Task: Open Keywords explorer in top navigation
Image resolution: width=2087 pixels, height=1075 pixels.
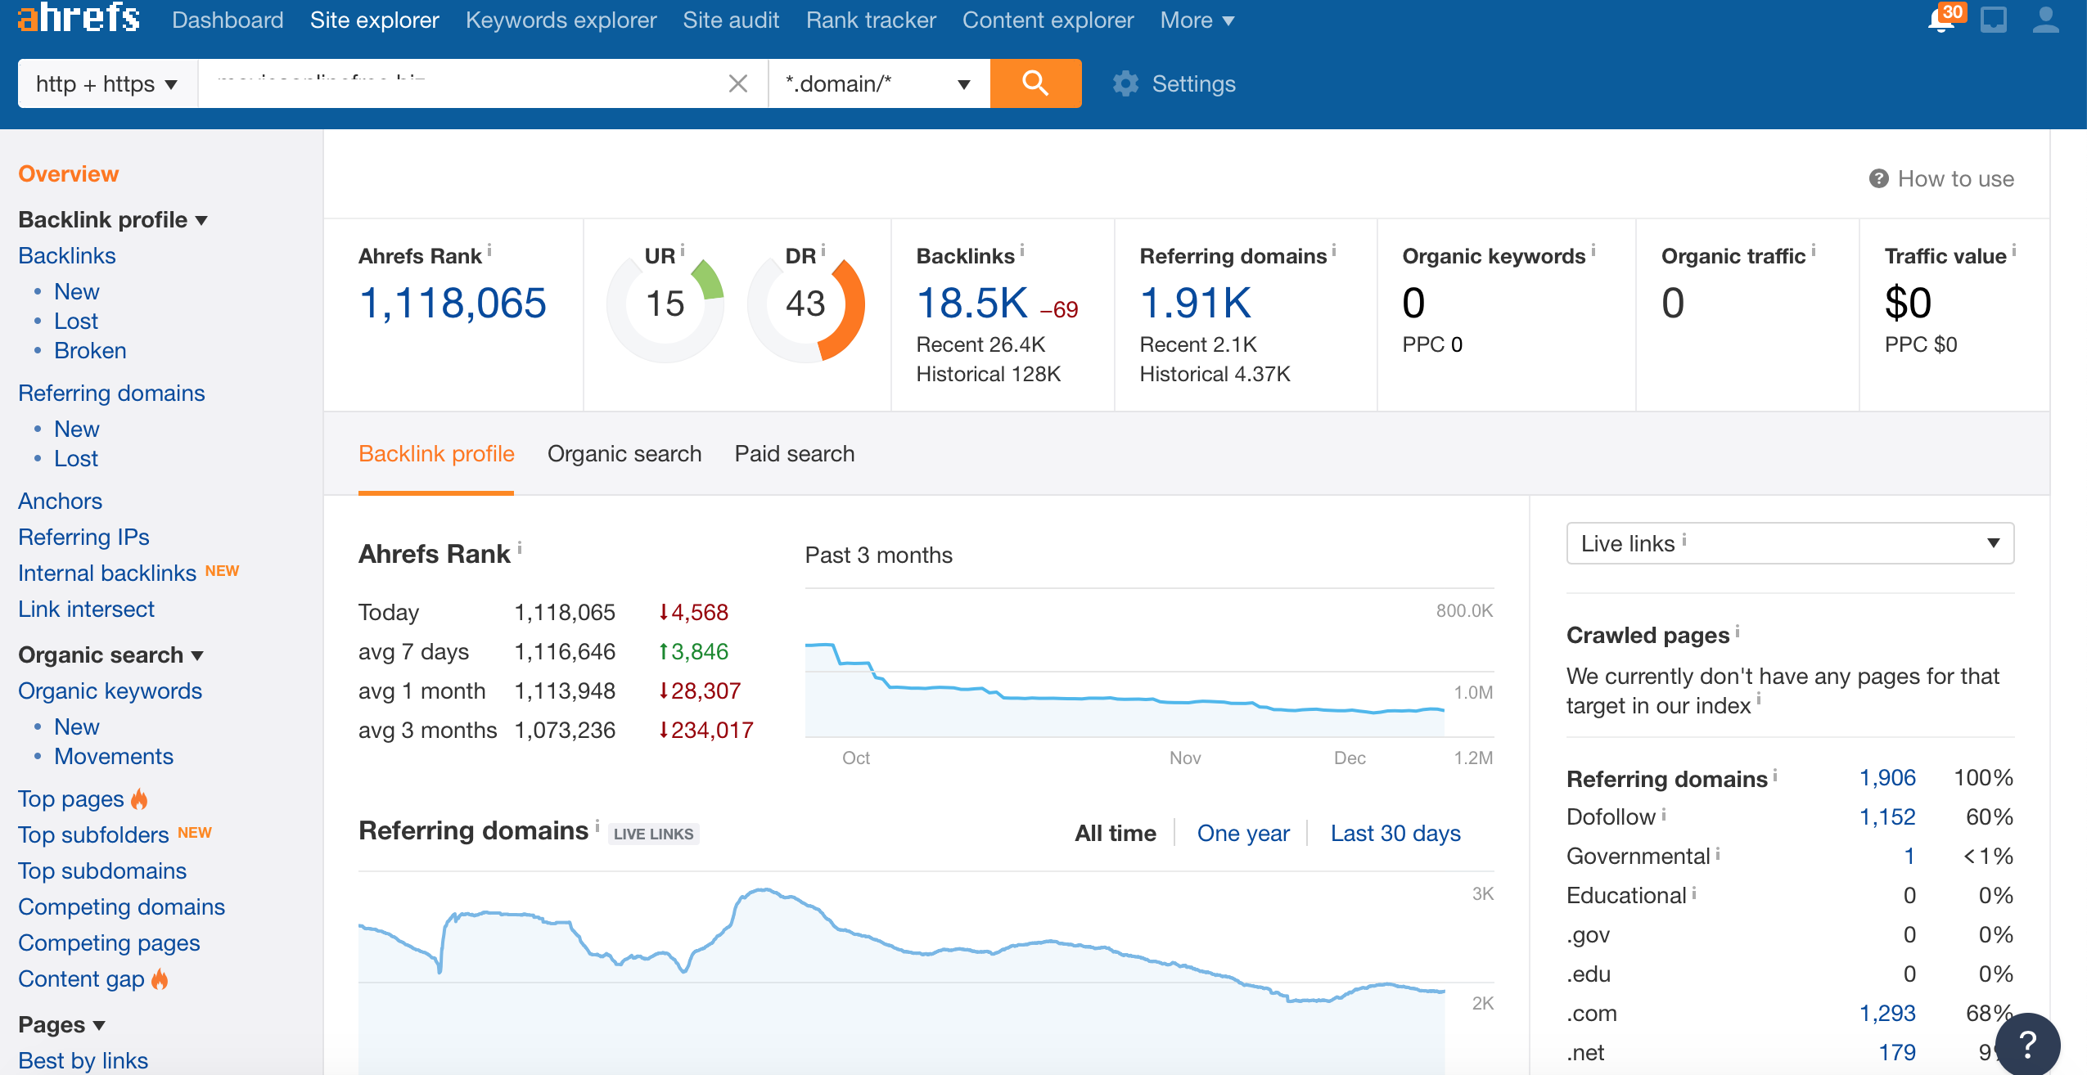Action: (561, 20)
